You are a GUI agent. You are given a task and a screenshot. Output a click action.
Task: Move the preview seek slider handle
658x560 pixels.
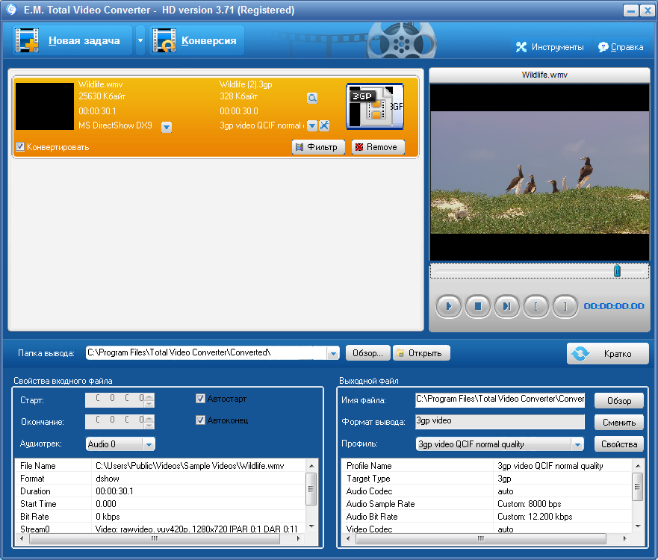coord(617,271)
